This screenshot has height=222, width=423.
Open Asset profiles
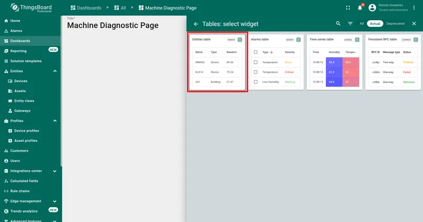coord(30,141)
